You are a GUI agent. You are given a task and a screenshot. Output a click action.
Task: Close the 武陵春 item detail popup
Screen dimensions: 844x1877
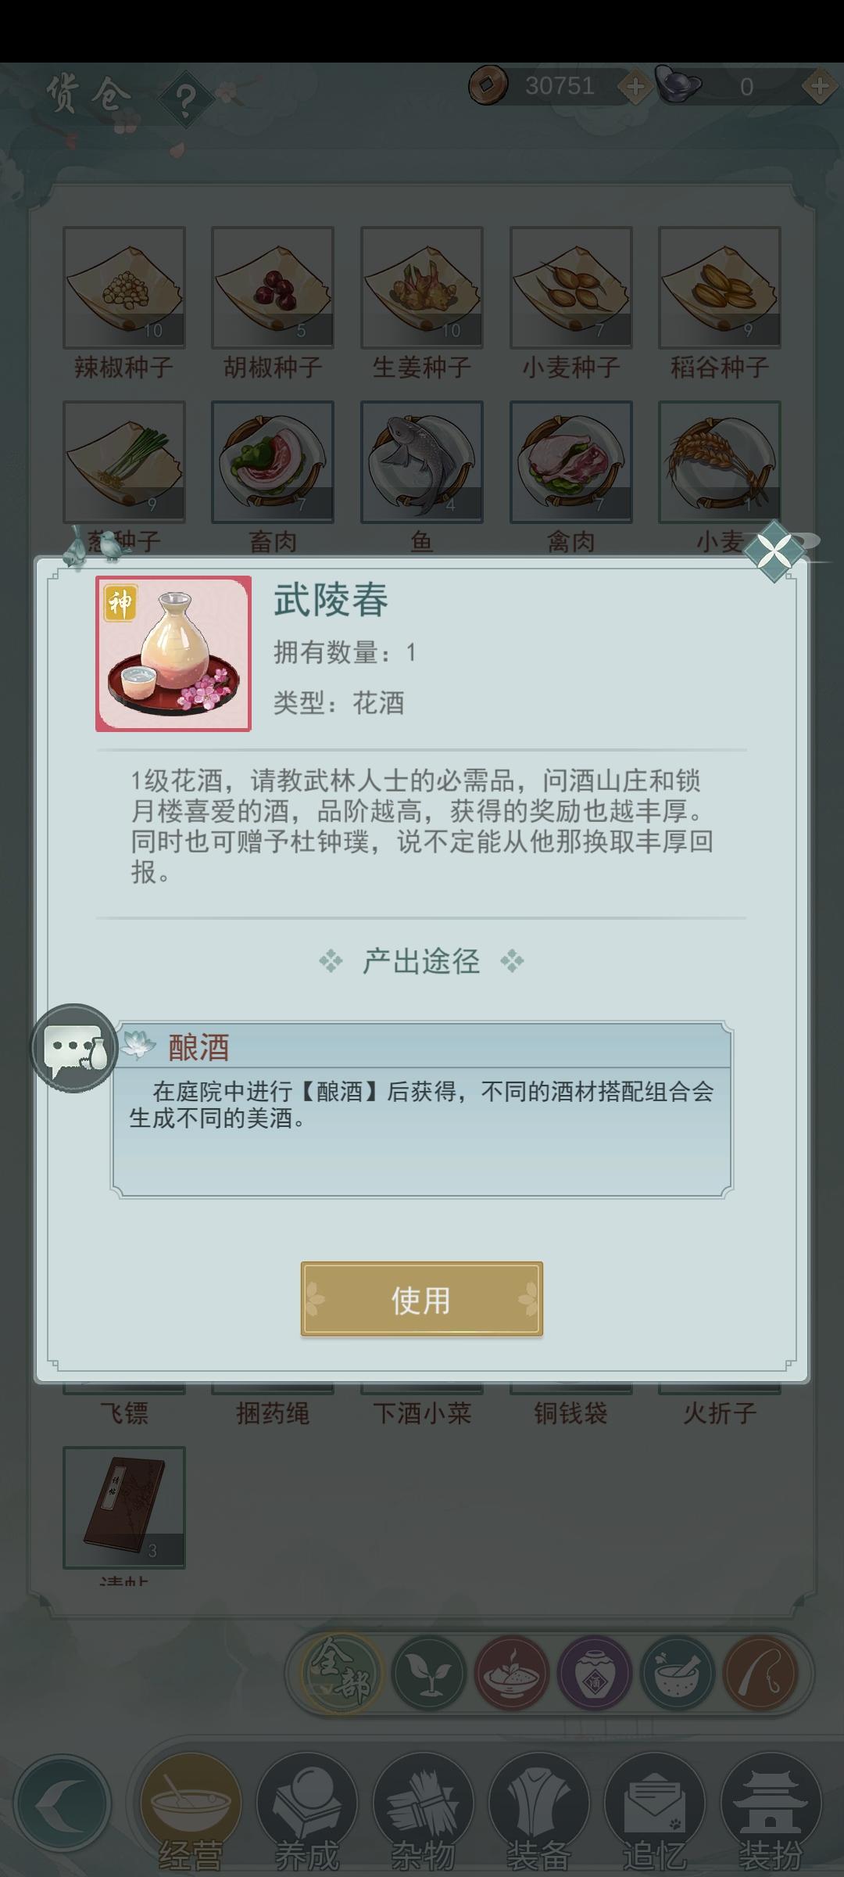click(774, 552)
